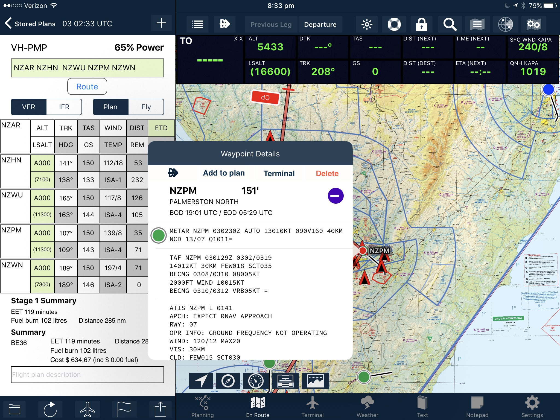The height and width of the screenshot is (420, 560).
Task: Go back to Stored Plans
Action: click(x=30, y=24)
